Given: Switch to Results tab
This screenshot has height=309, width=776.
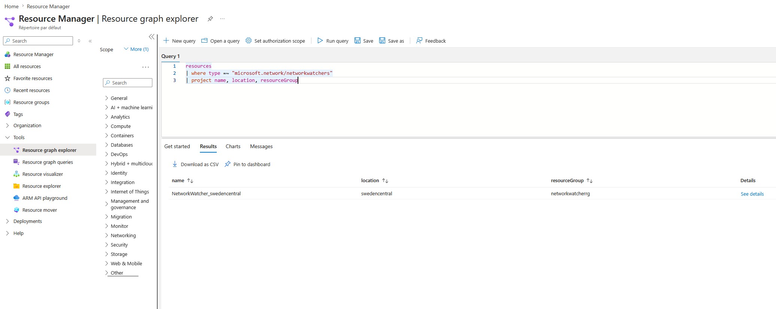Looking at the screenshot, I should (208, 146).
